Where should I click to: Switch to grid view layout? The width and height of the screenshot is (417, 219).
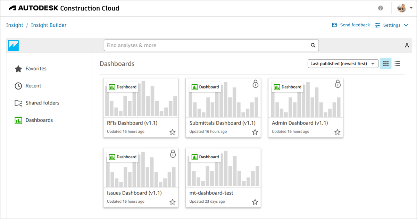coord(386,64)
